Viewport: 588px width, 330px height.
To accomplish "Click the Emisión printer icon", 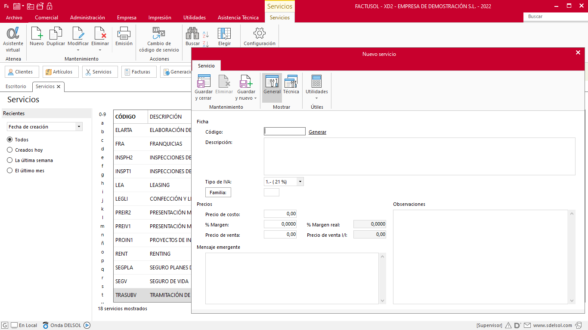I will pyautogui.click(x=124, y=37).
